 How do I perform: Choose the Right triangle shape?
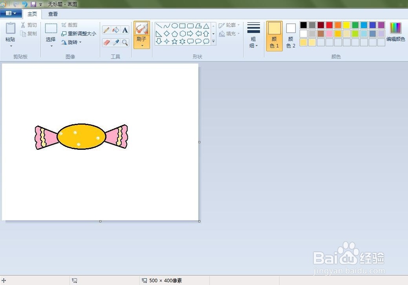[x=159, y=33]
